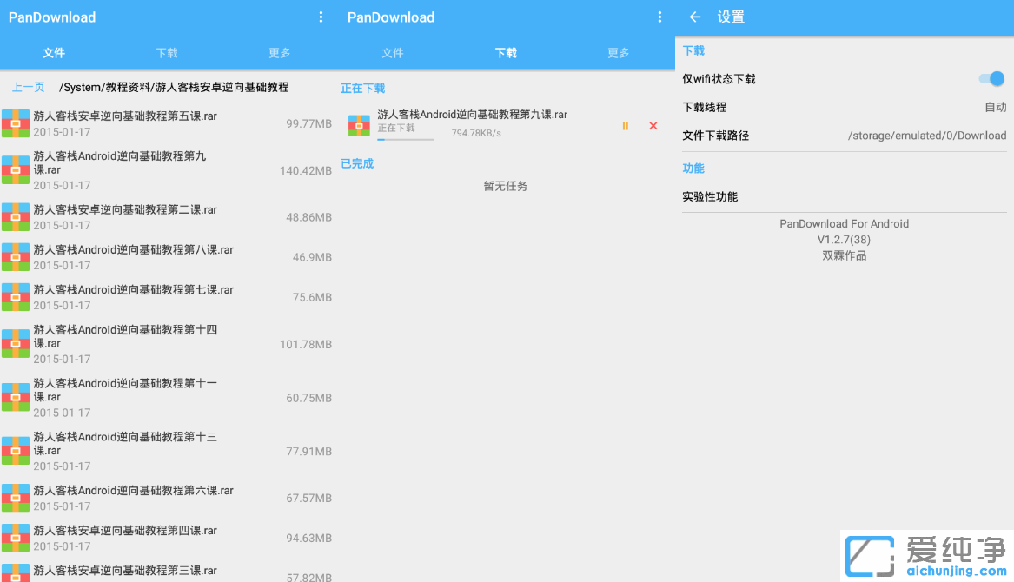The image size is (1014, 582).
Task: Click the RAR icon of 游人客栈安卓逆向基础教程第五课
Action: 15,123
